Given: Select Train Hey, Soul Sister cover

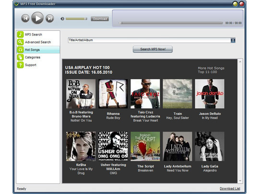Looking at the screenshot, I should (x=177, y=93).
